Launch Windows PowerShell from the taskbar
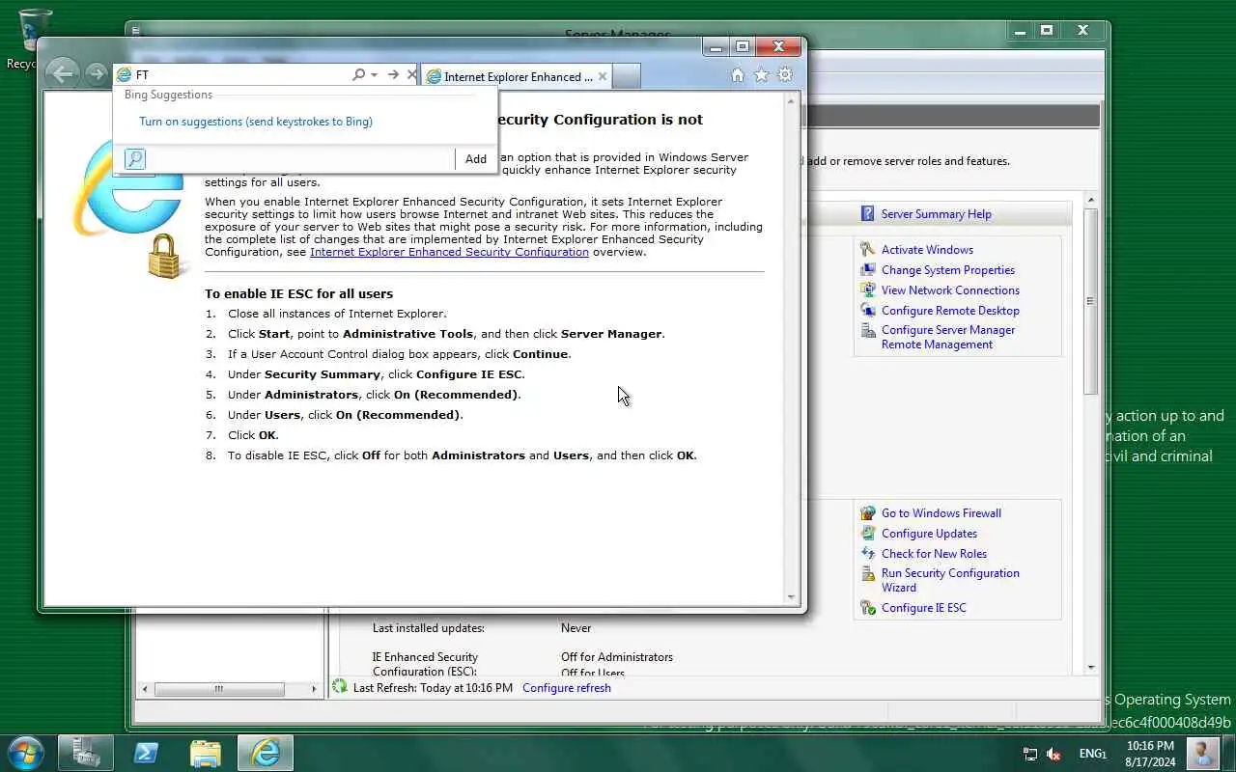1236x772 pixels. click(146, 753)
